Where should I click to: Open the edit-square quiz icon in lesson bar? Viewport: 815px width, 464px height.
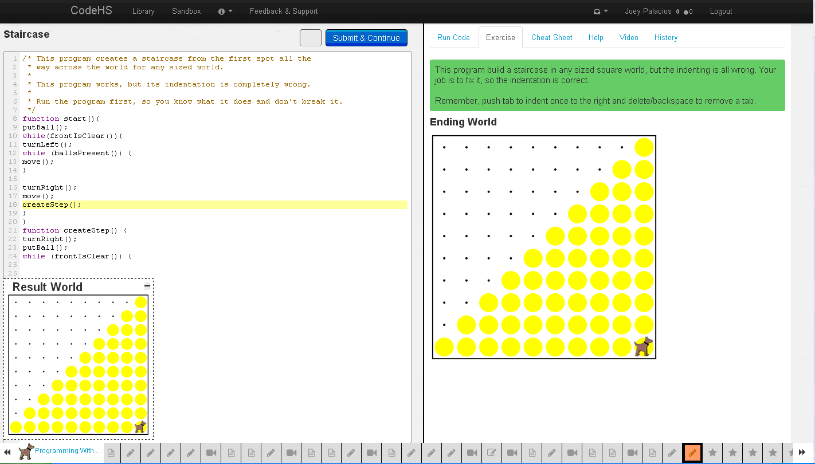(x=492, y=453)
